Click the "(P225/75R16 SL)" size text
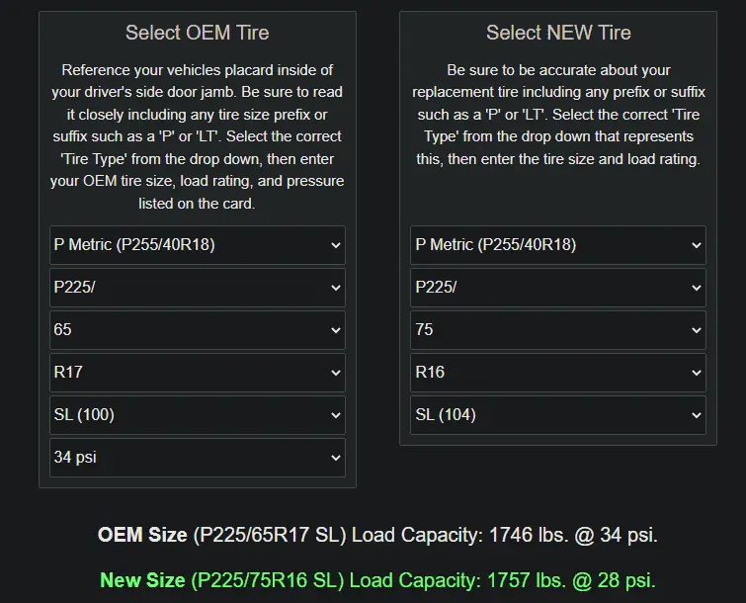 [x=267, y=579]
